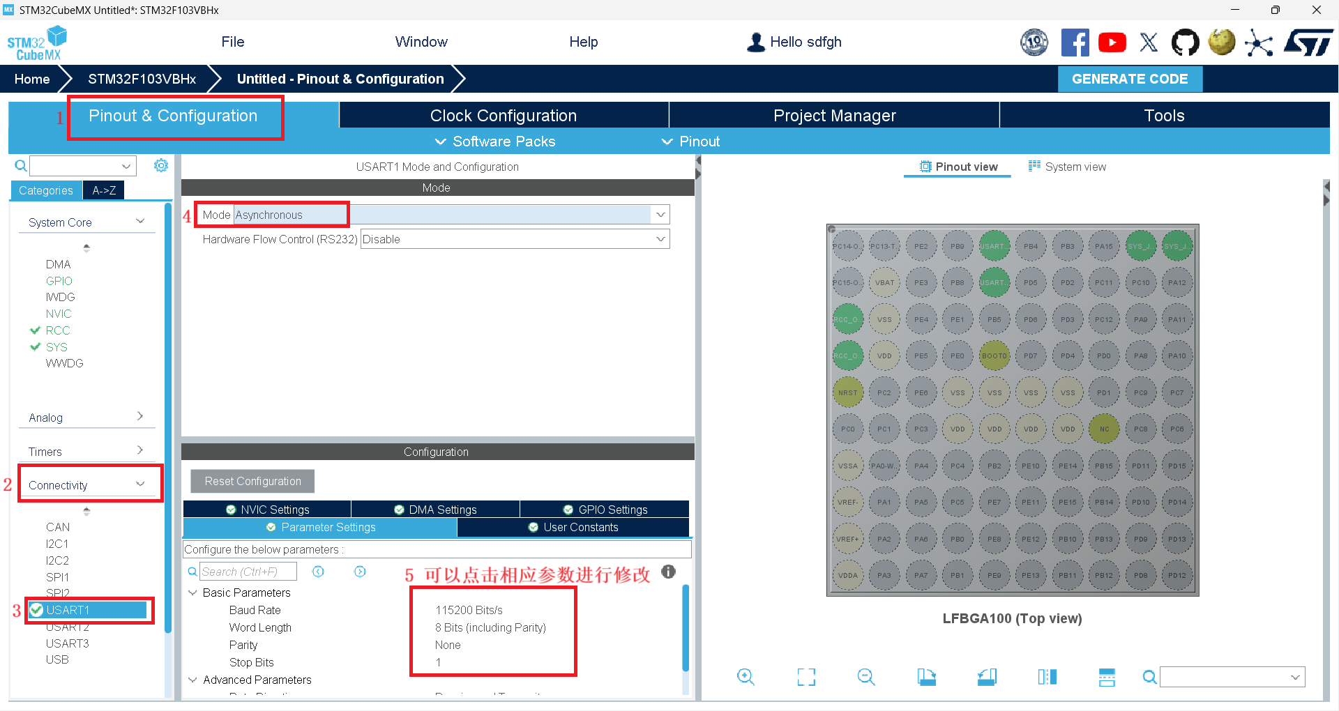Switch to A->Z sorting tab
The image size is (1339, 711).
[104, 190]
